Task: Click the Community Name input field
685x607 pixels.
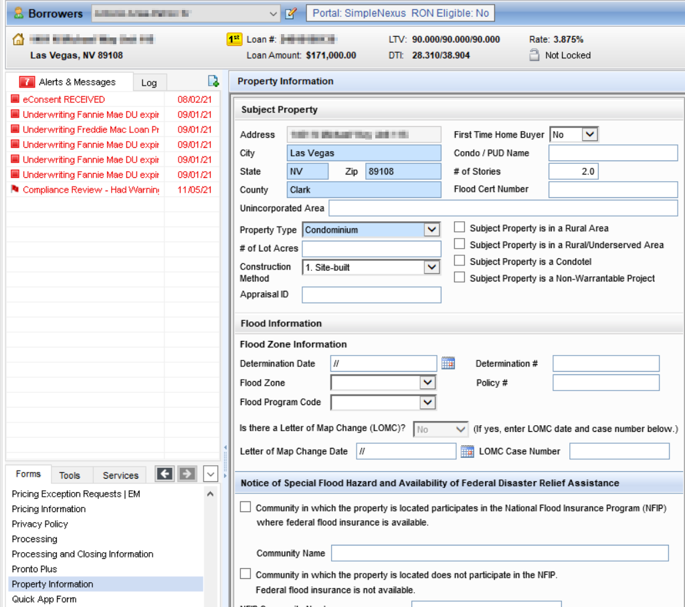Action: coord(499,554)
